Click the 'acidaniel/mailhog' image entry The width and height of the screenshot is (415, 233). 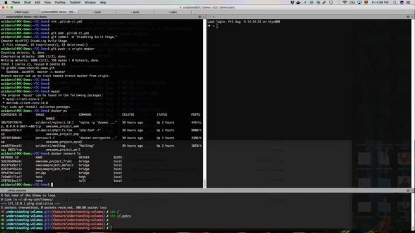pos(51,146)
